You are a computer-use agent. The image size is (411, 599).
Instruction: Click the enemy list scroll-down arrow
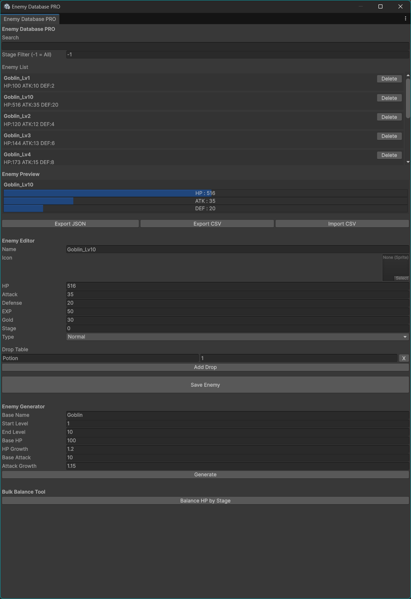click(408, 162)
